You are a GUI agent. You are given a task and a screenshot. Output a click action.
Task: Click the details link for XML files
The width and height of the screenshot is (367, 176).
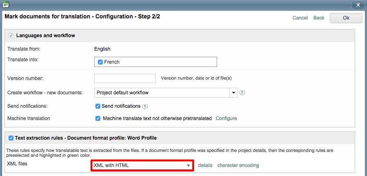point(205,165)
